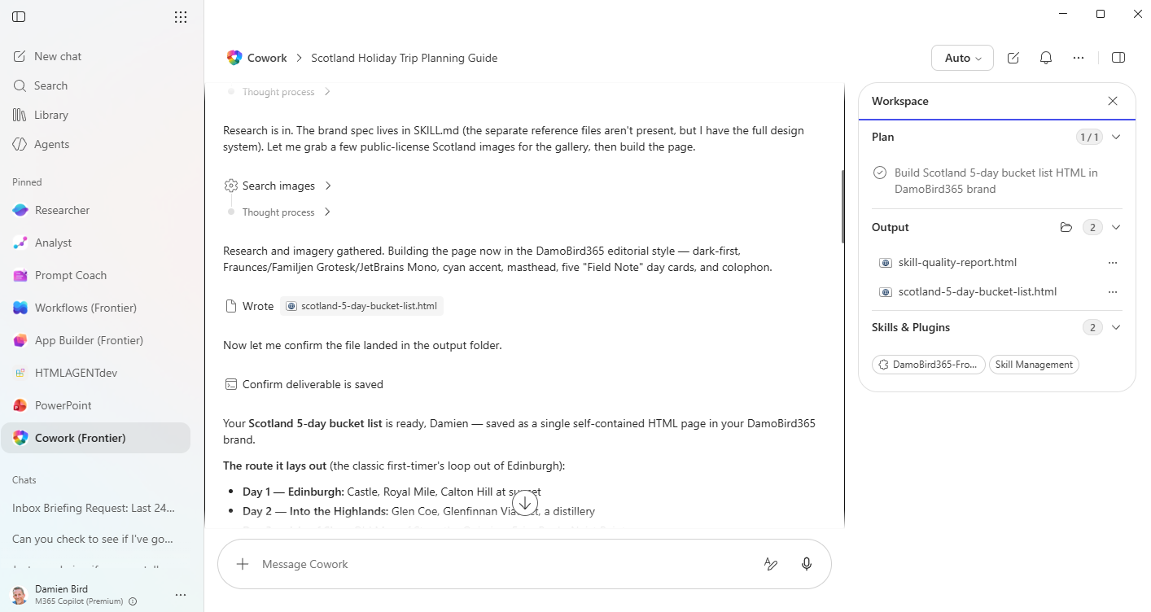Toggle the workspace side panel icon

pos(1118,58)
